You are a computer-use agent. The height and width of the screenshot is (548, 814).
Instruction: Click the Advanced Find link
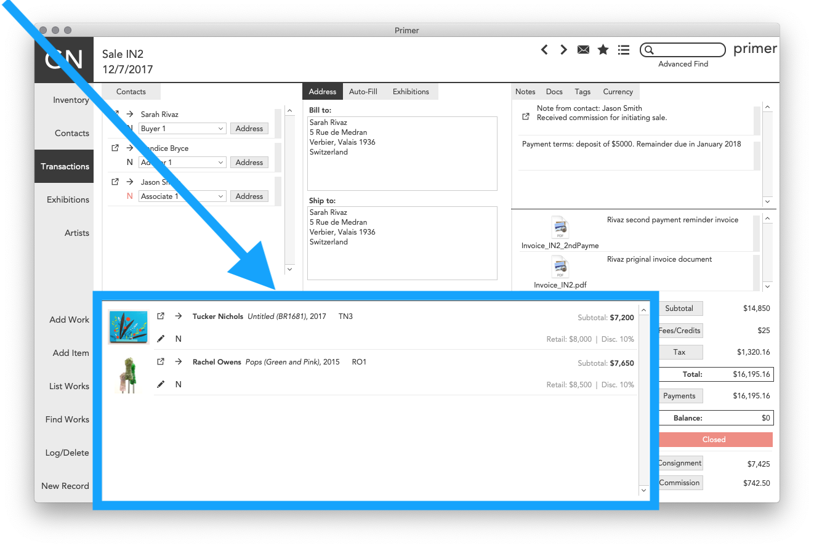coord(683,64)
